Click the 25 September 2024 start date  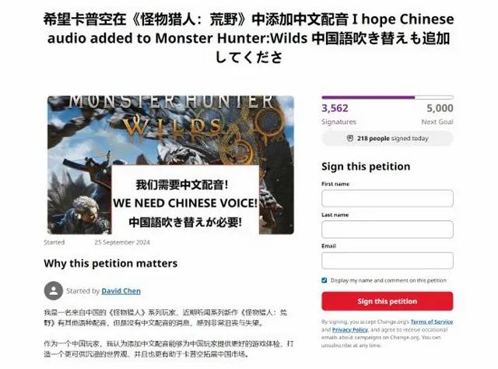(122, 242)
